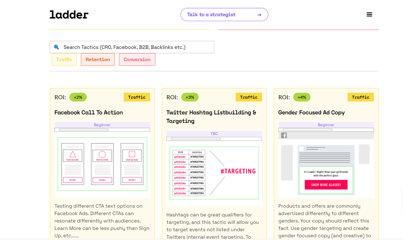Screen dimensions: 403x240
Task: Click the +3% ROI badge
Action: point(190,97)
